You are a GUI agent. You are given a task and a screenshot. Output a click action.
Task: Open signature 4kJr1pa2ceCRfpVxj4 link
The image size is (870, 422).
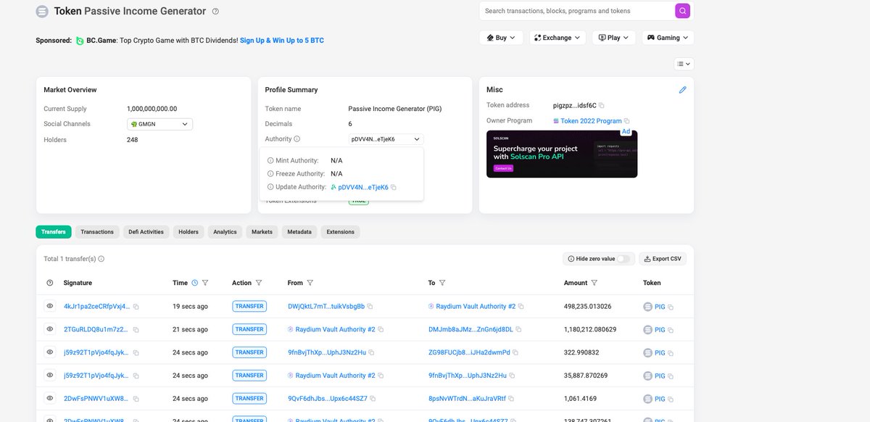coord(97,307)
